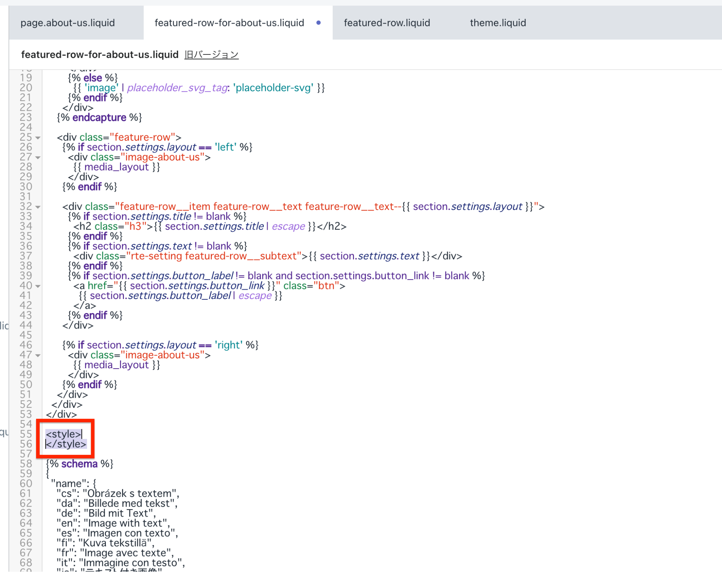Switch to the theme.liquid tab
This screenshot has height=572, width=722.
pos(497,23)
